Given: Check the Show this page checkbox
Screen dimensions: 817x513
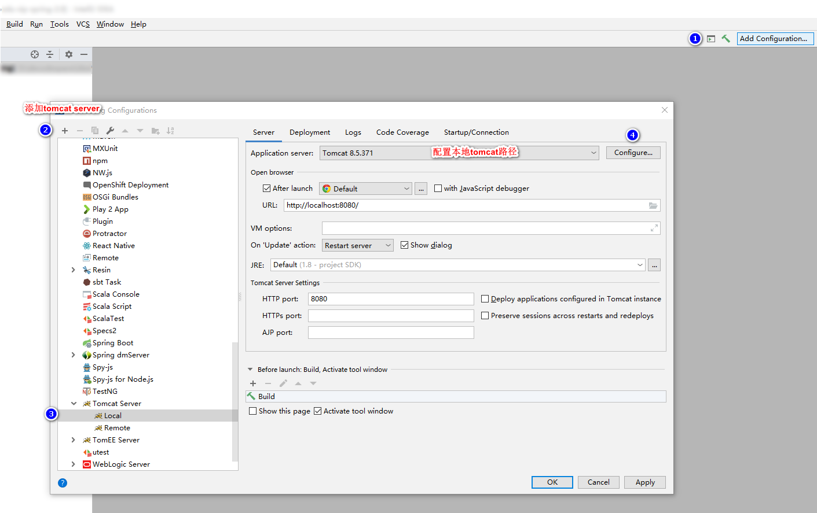Looking at the screenshot, I should point(253,411).
